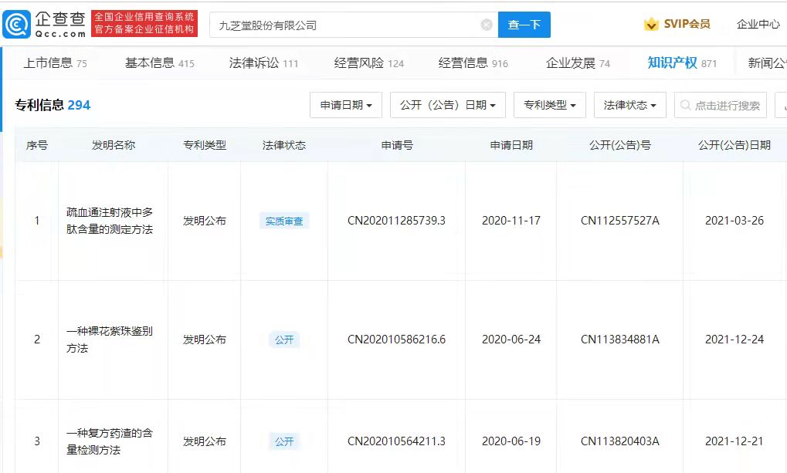Click publication number CN112557527A

click(x=620, y=221)
